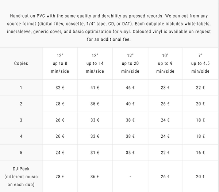Click the 40 € price for 2 copies
This screenshot has height=192, width=219.
(130, 104)
